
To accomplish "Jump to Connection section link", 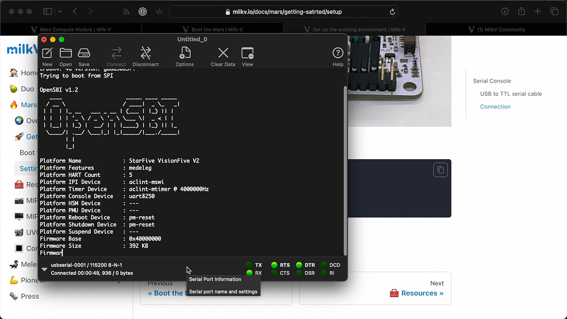I will point(495,107).
